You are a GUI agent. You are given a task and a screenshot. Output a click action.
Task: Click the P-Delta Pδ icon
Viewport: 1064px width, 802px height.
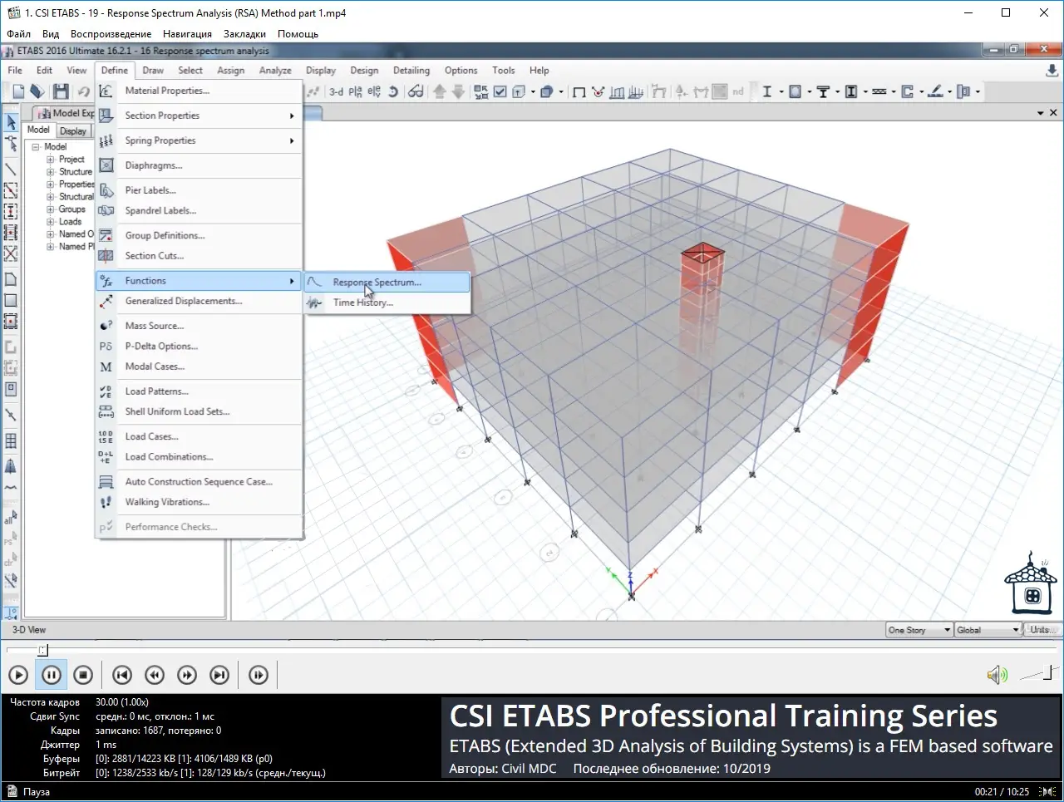point(106,347)
